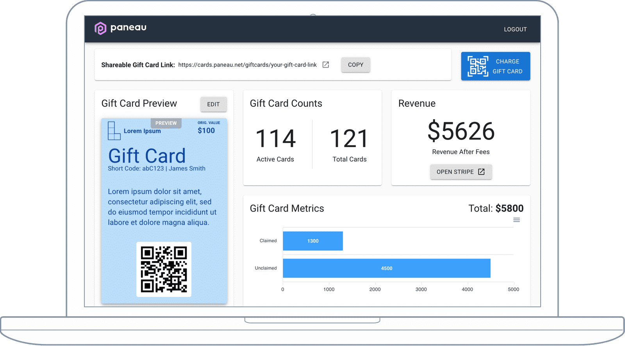Click the CHARGE GIFT CARD button
The width and height of the screenshot is (625, 346).
click(x=495, y=66)
